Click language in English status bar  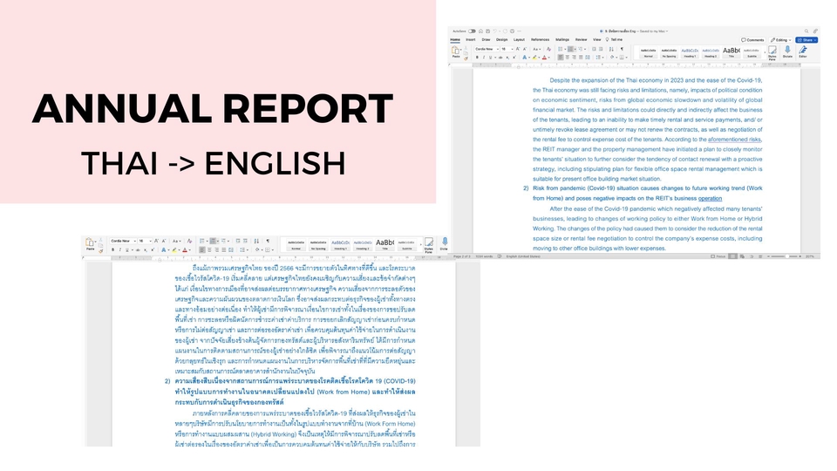click(523, 256)
